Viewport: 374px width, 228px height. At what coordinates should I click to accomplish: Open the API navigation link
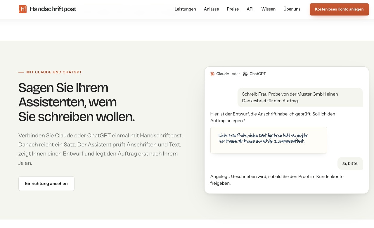[x=250, y=9]
